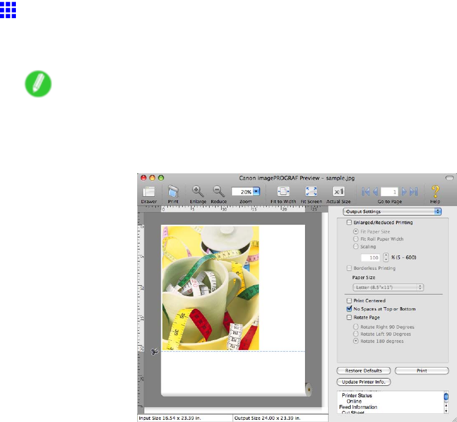457x422 pixels.
Task: Click the printer info list scrollbar
Action: pyautogui.click(x=446, y=403)
